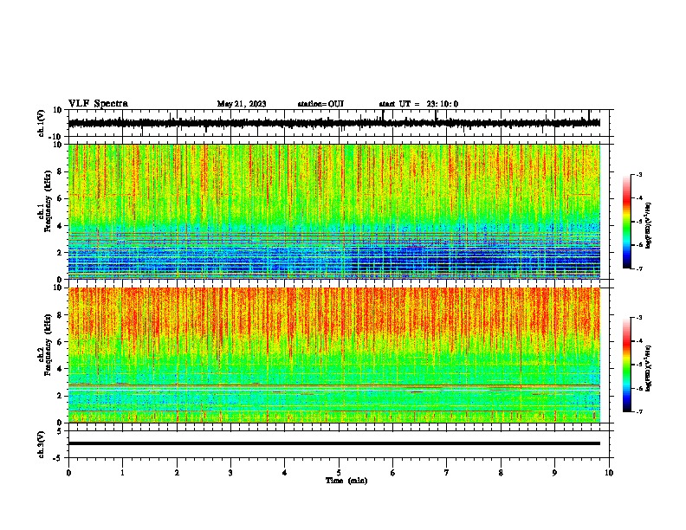Viewport: 686px width, 530px height.
Task: Click time axis tick label "7"
Action: tap(447, 473)
